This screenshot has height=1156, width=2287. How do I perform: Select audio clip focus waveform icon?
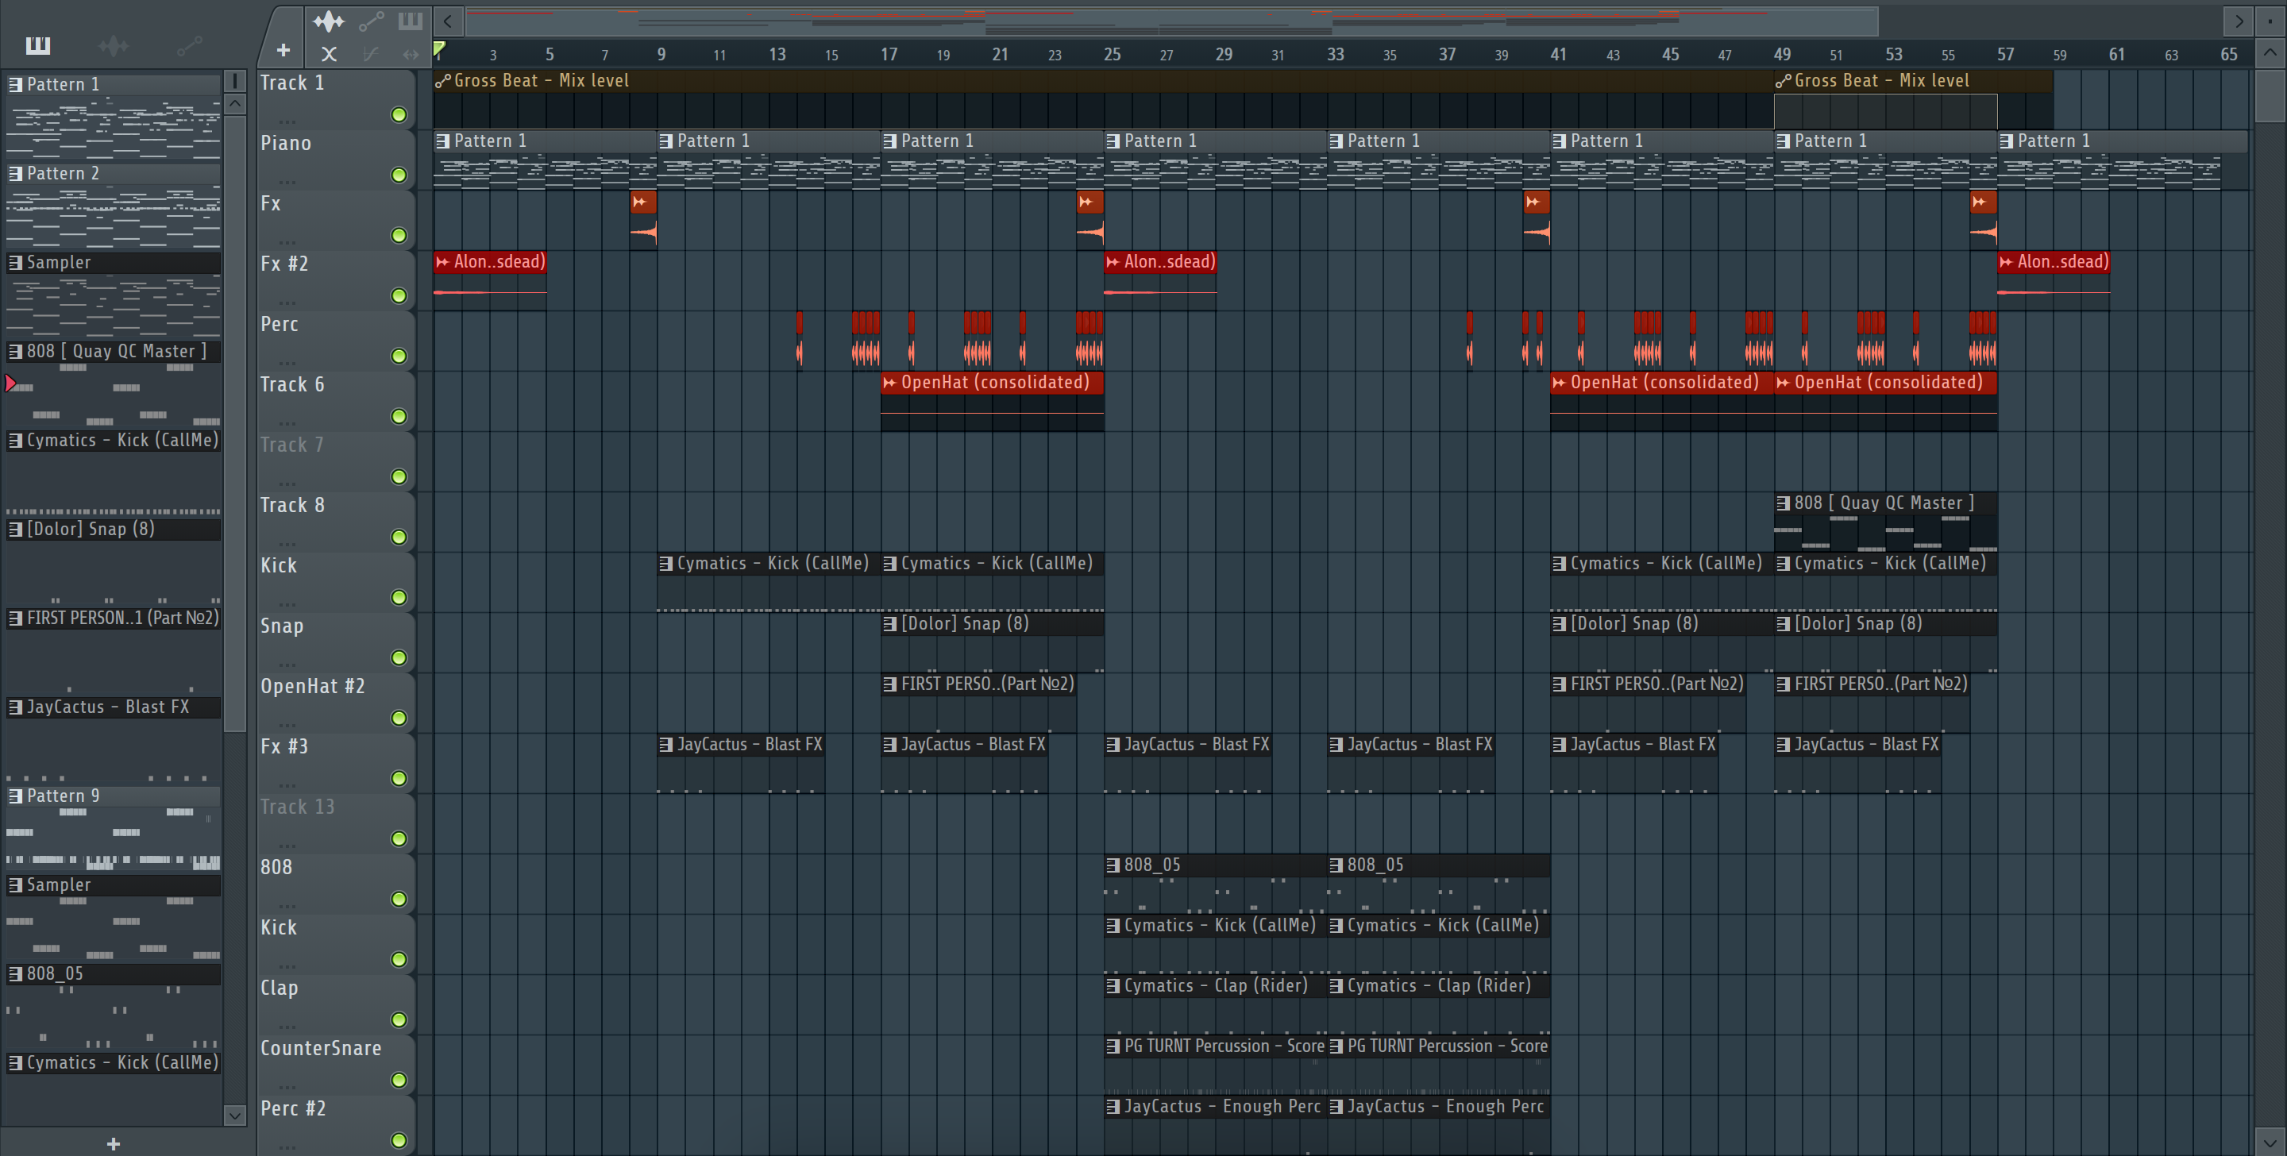(329, 21)
